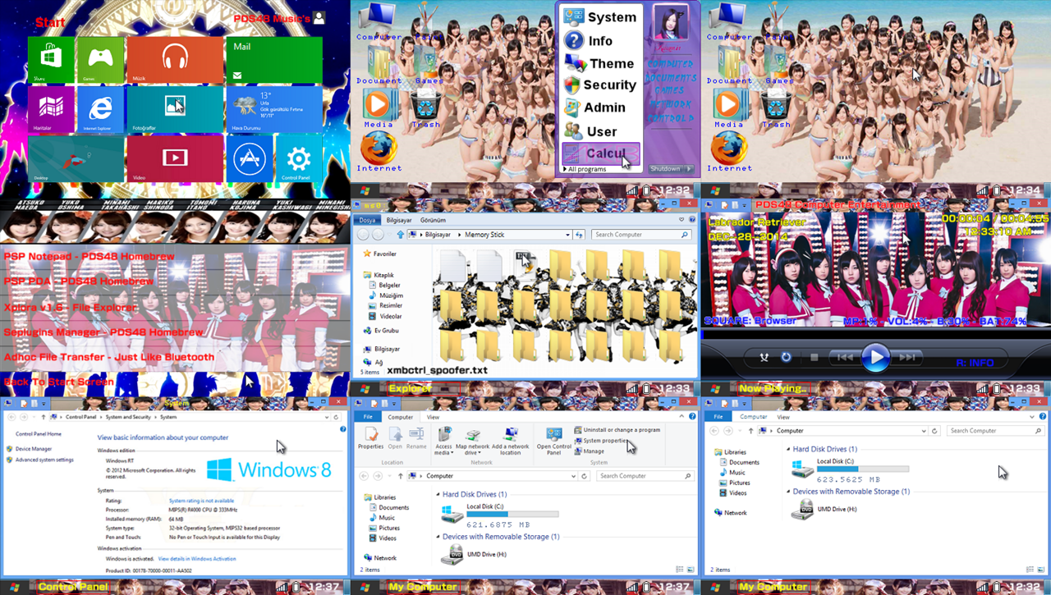Open Seplugins Manager - PDS48 Homebrew
Viewport: 1051px width, 595px height.
pos(103,332)
